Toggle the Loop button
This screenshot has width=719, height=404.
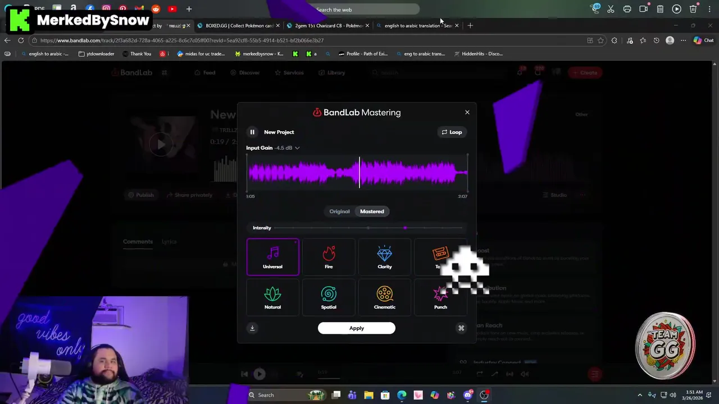click(x=452, y=132)
